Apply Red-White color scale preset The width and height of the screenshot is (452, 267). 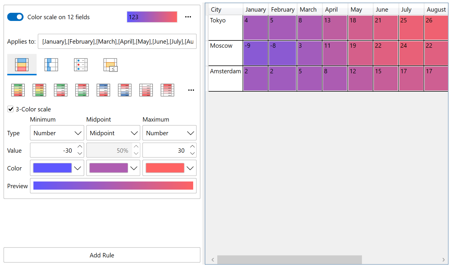point(167,90)
